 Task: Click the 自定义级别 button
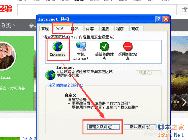[x=103, y=127]
